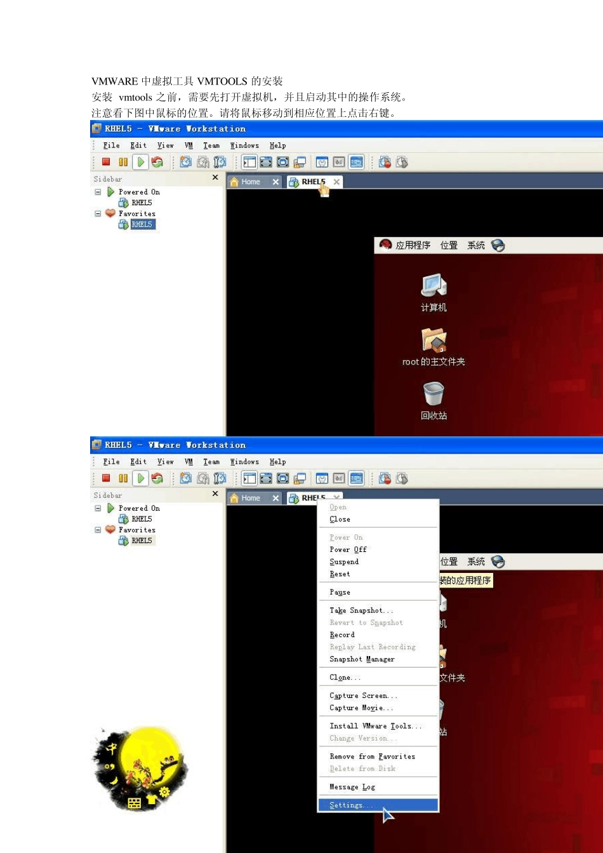Choose Suspend in the context menu

tap(378, 561)
